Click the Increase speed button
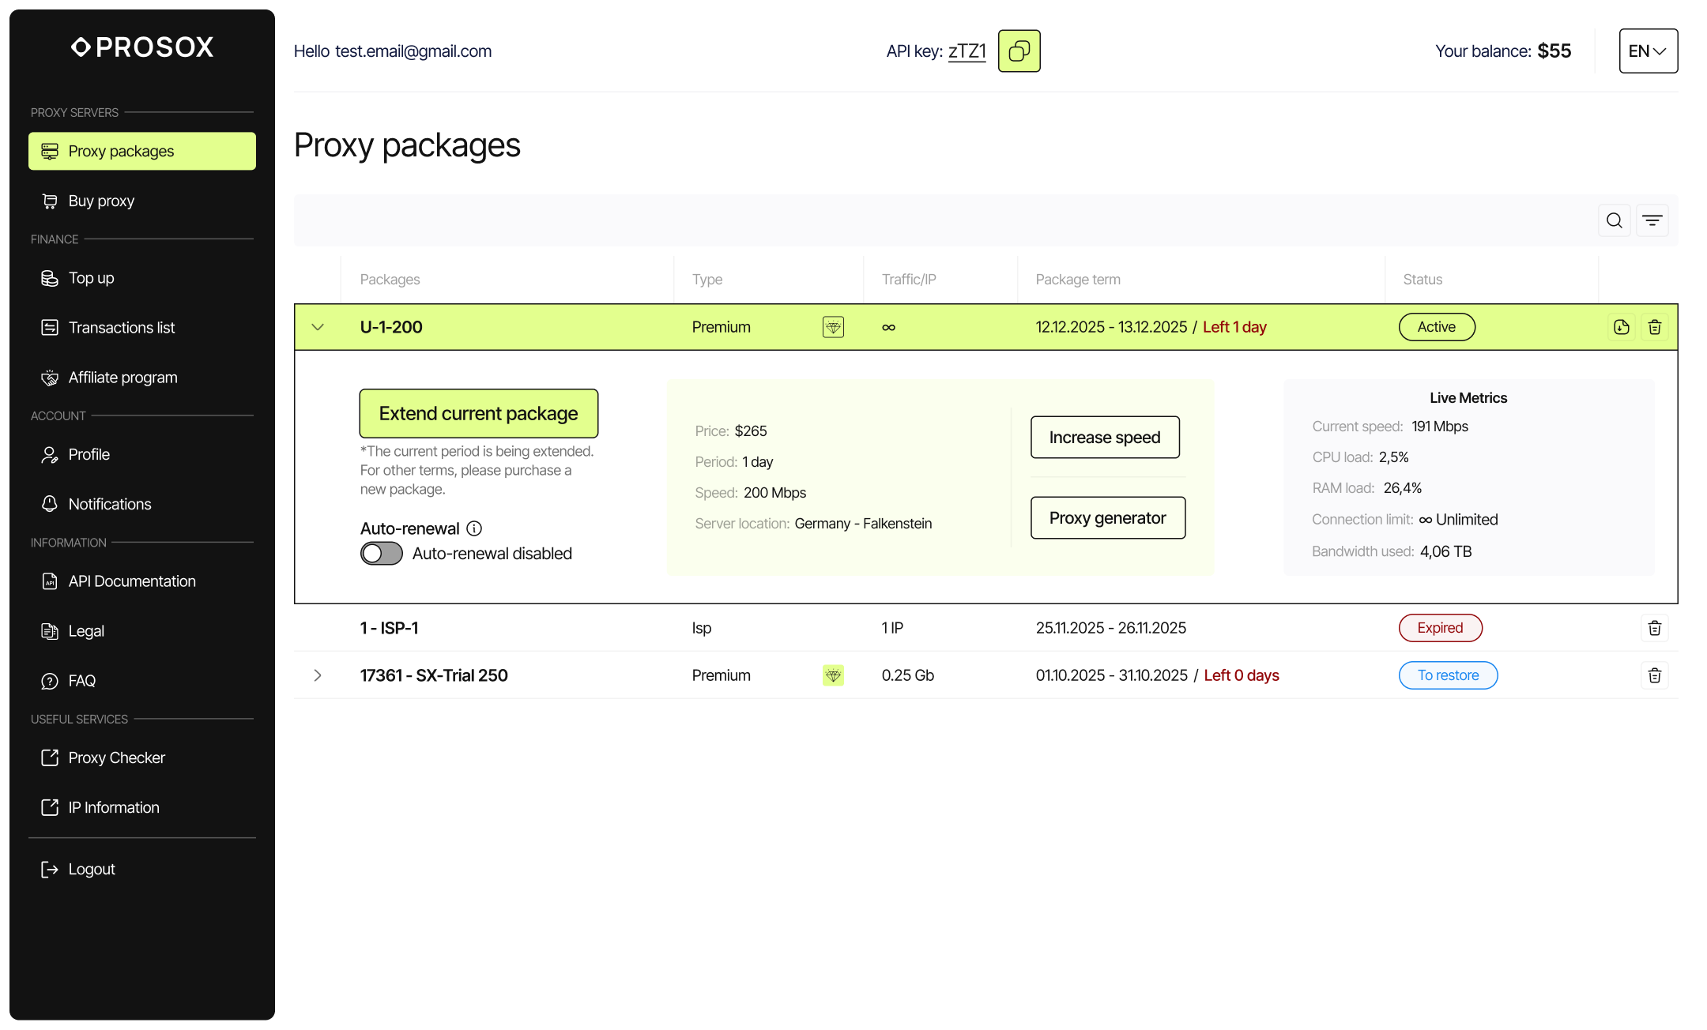The width and height of the screenshot is (1707, 1030). tap(1104, 438)
